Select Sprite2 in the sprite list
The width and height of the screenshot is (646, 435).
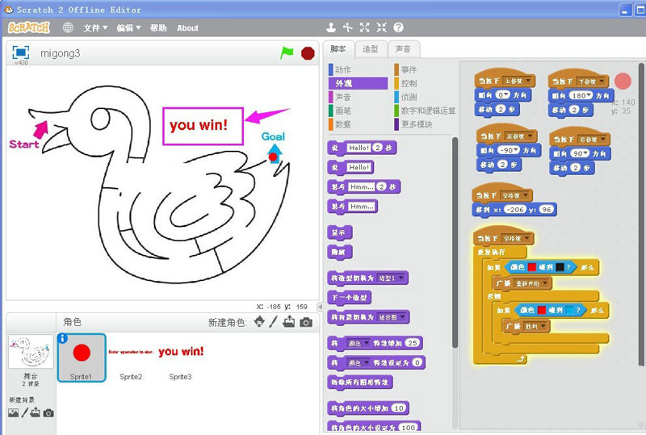tap(131, 358)
